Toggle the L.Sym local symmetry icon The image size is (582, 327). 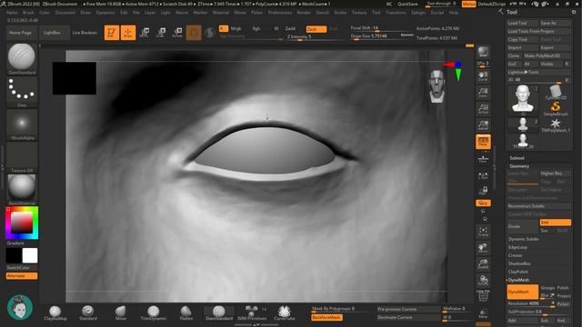tap(483, 175)
